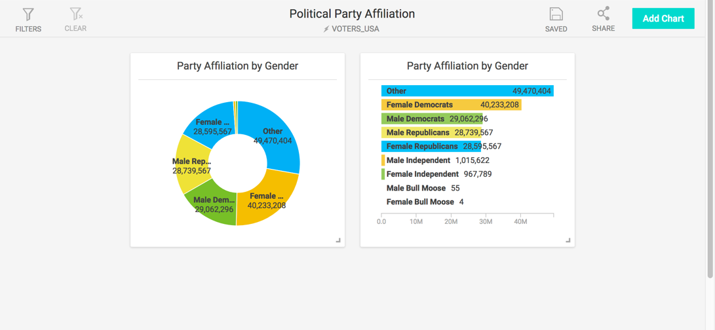Click the Male Independent bar row
Viewport: 715px width, 330px height.
click(418, 160)
